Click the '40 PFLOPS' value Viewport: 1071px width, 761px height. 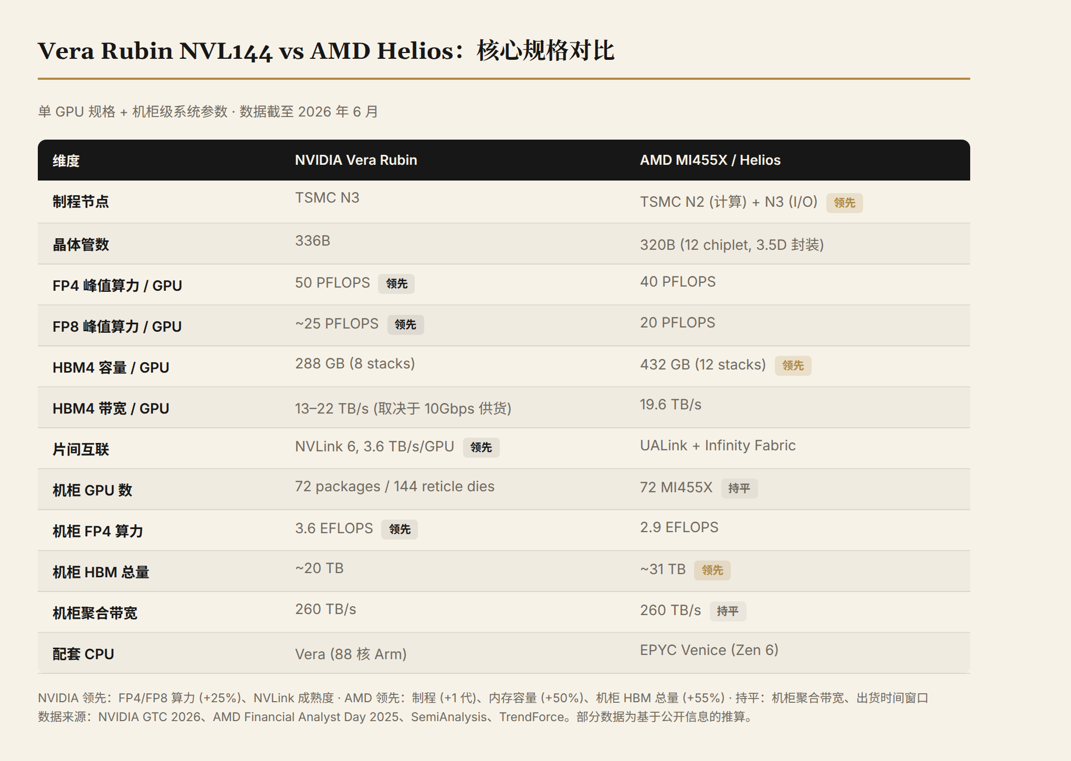(677, 282)
